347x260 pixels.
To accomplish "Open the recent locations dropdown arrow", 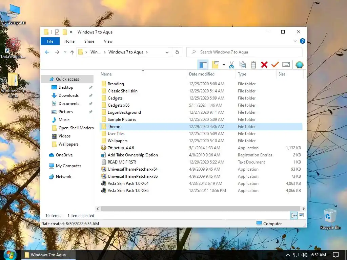I will coord(65,52).
